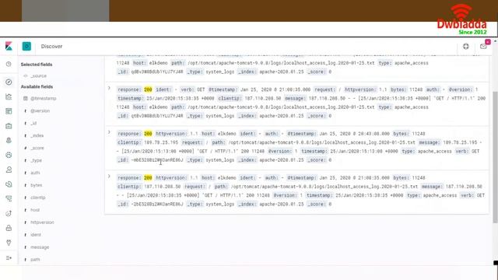
Task: Click the Selected fields heading
Action: coord(37,65)
